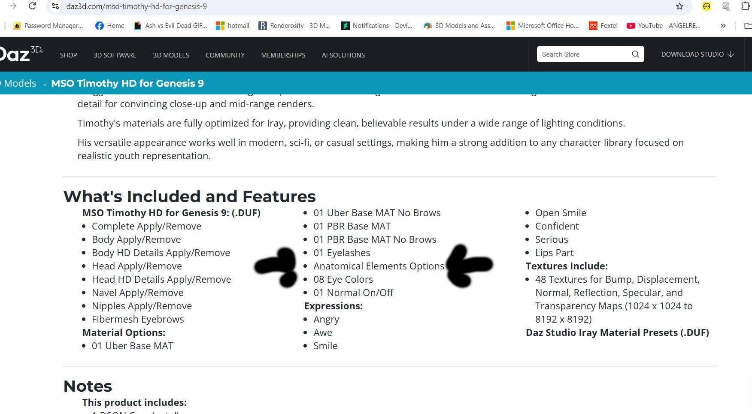Image resolution: width=752 pixels, height=414 pixels.
Task: Click the 'Fibermesh Eyebrows' list item
Action: (x=138, y=319)
